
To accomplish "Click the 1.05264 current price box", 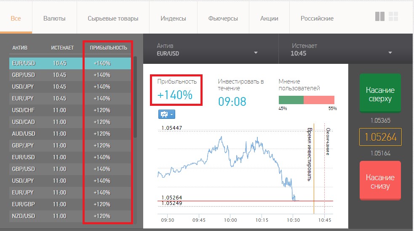I will tap(380, 137).
